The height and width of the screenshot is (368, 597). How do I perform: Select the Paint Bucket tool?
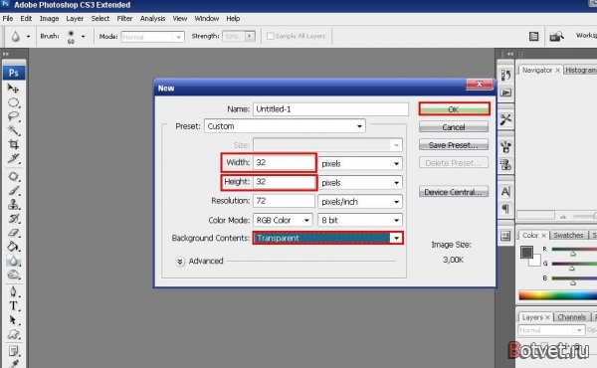point(13,247)
